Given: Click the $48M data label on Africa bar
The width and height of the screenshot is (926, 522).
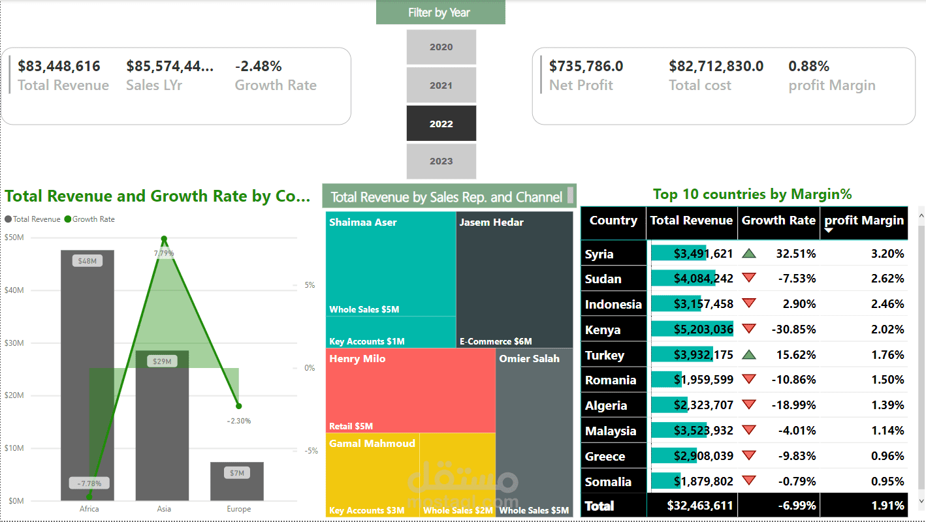Looking at the screenshot, I should [88, 261].
